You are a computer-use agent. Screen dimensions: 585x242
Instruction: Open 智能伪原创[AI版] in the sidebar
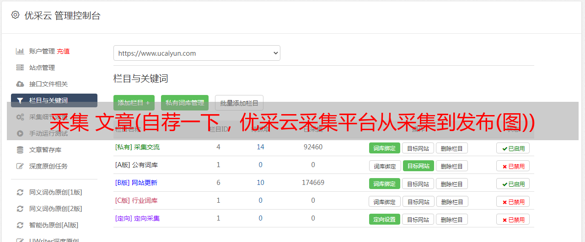tap(54, 225)
